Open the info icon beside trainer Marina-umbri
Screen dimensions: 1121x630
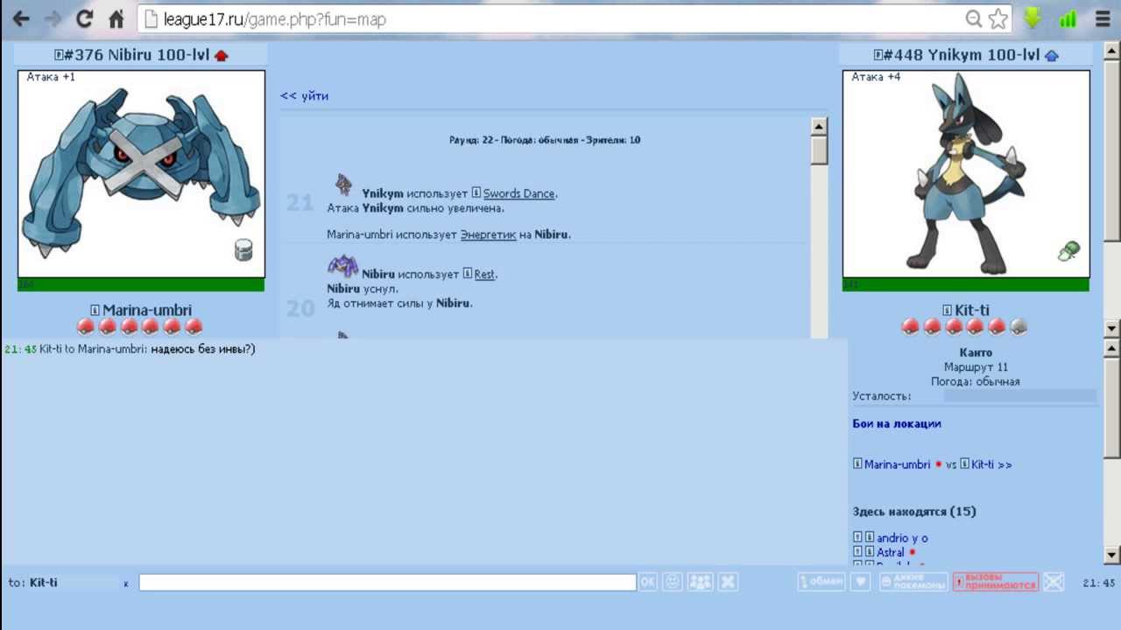[x=95, y=310]
